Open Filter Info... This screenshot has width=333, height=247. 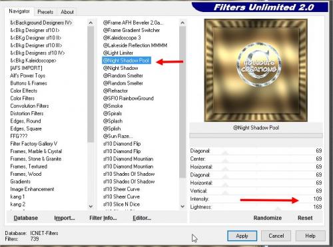(103, 218)
